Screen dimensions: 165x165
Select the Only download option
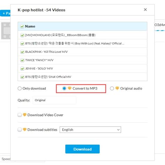tap(19, 88)
